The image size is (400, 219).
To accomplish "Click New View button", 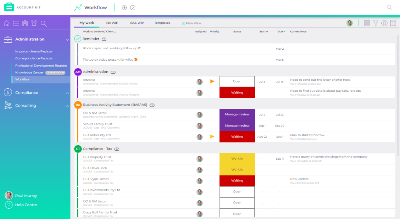I will pos(191,23).
